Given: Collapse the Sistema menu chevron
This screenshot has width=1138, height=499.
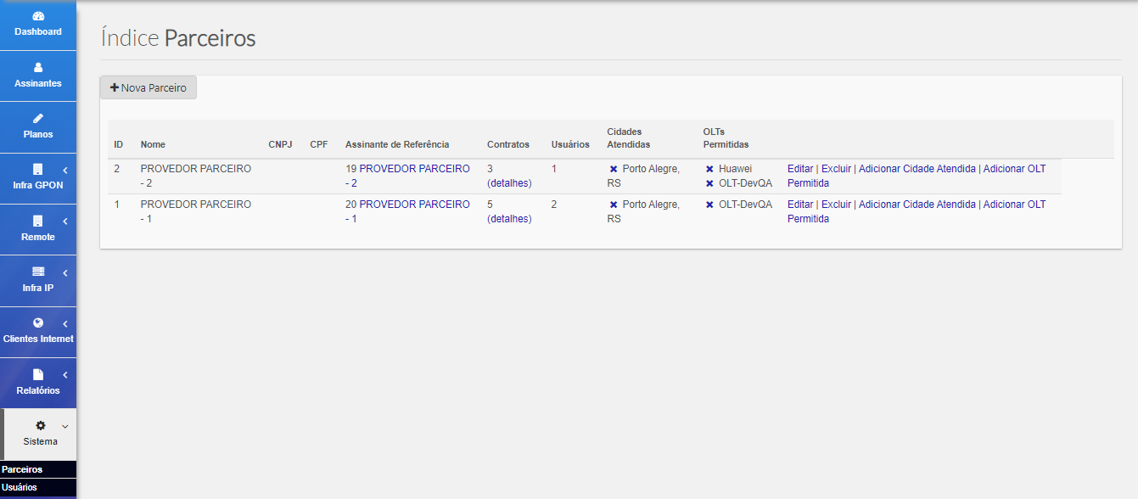Looking at the screenshot, I should point(65,426).
